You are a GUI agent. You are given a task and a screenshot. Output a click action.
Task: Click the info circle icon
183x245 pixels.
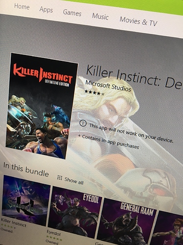pyautogui.click(x=83, y=123)
